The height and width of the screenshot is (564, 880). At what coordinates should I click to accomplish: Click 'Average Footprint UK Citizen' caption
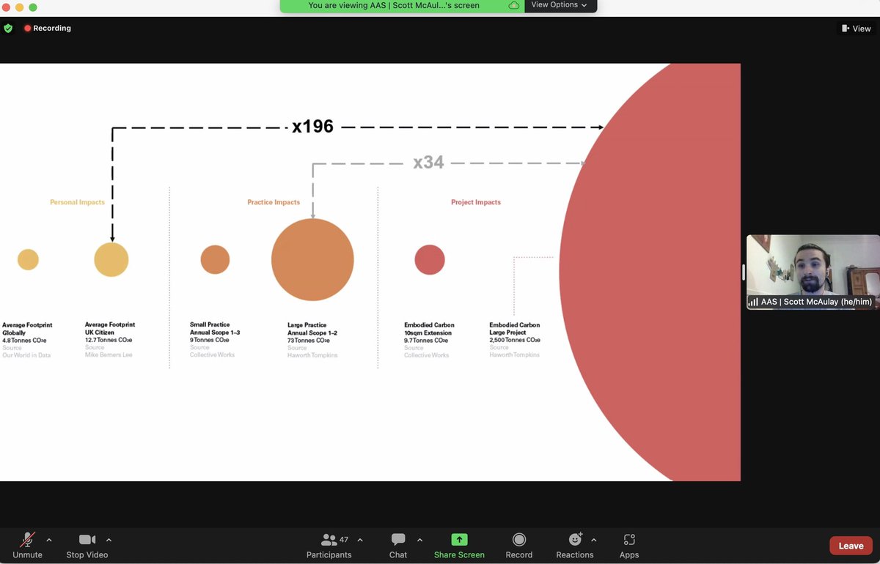click(110, 328)
